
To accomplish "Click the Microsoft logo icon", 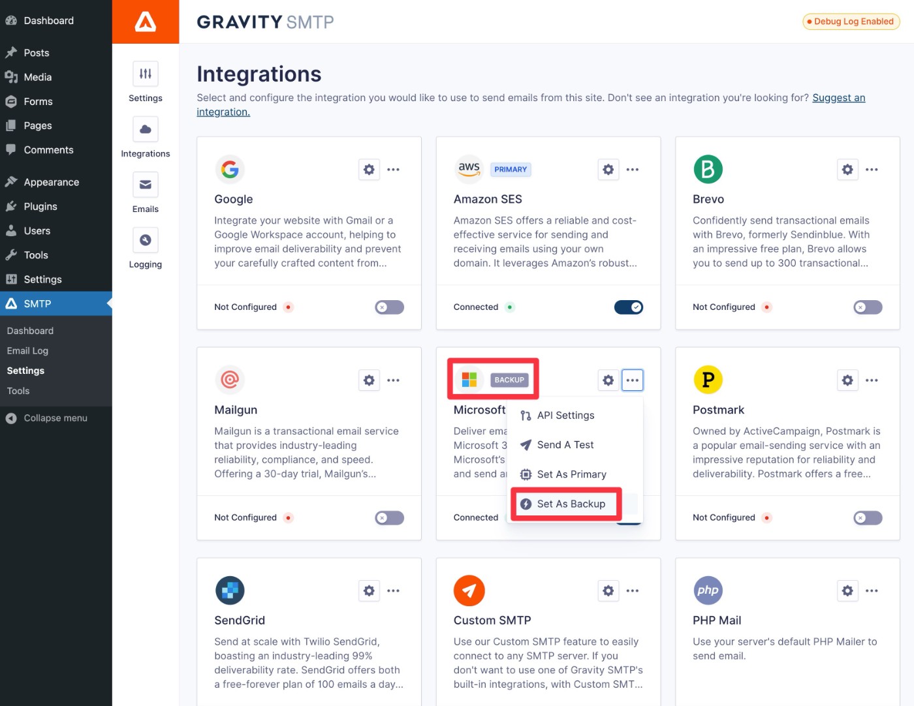I will pyautogui.click(x=469, y=380).
